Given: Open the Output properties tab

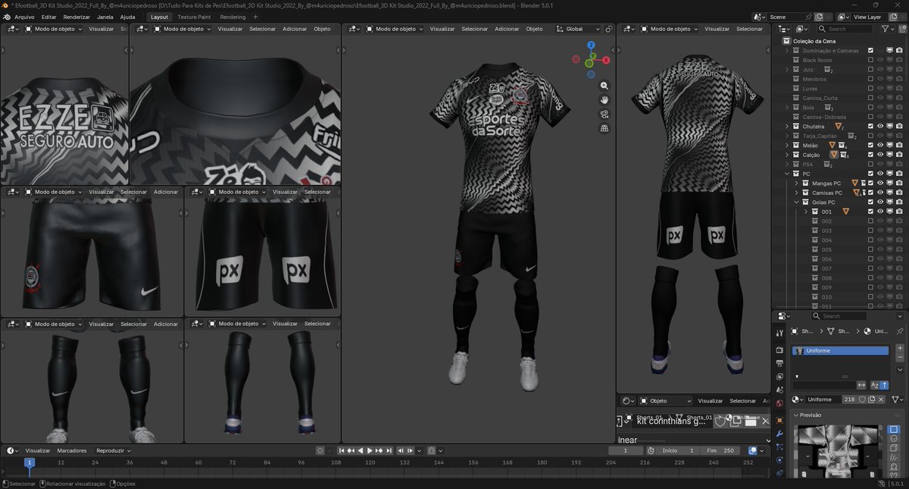Looking at the screenshot, I should [779, 363].
